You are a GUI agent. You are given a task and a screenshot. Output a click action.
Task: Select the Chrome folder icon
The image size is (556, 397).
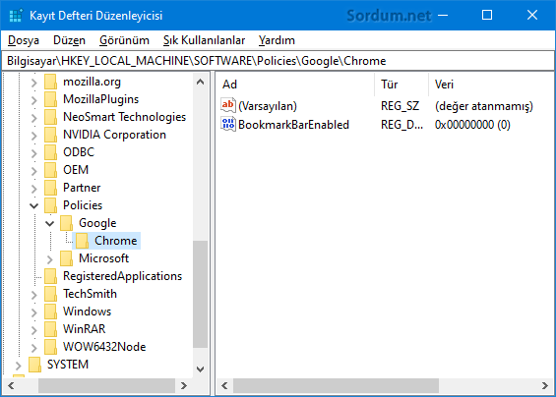pos(82,241)
